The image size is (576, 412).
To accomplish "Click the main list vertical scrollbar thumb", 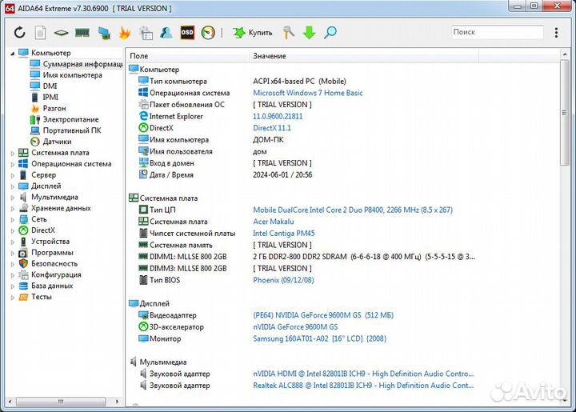I will point(565,113).
